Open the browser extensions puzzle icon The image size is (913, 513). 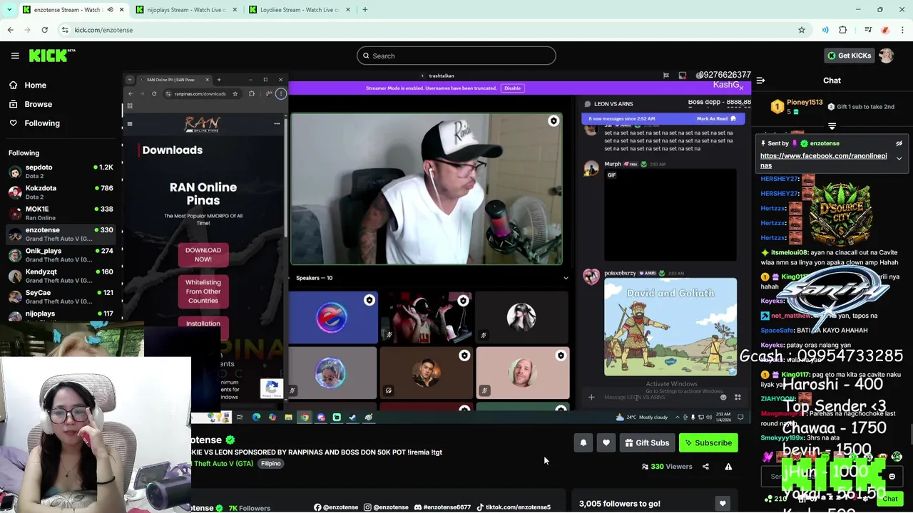[x=843, y=30]
